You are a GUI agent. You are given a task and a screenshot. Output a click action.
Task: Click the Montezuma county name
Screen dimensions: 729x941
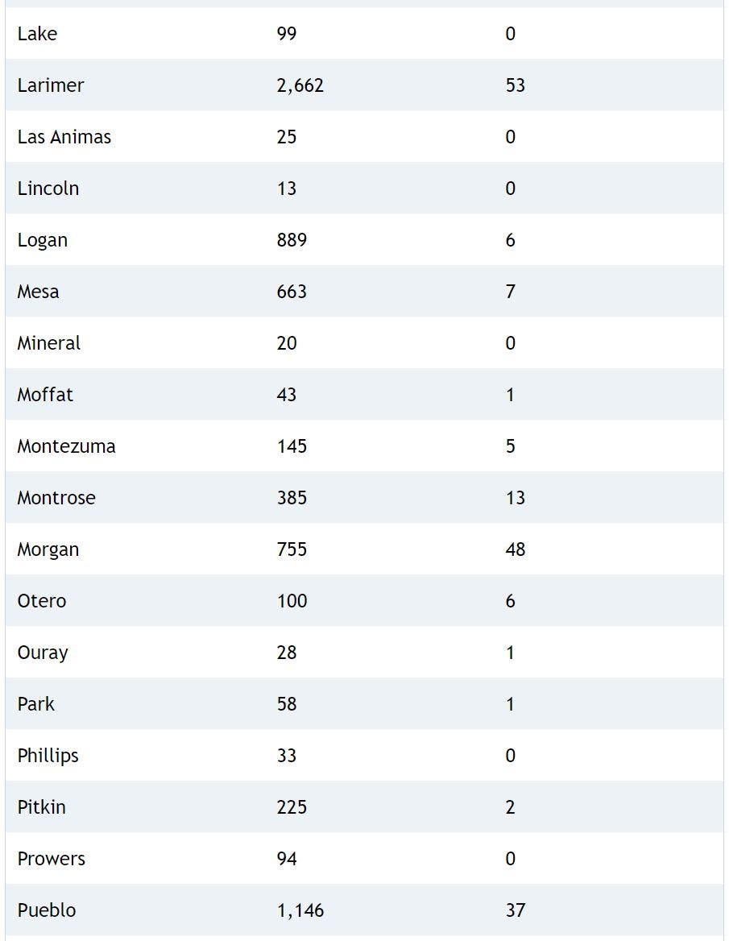point(66,446)
